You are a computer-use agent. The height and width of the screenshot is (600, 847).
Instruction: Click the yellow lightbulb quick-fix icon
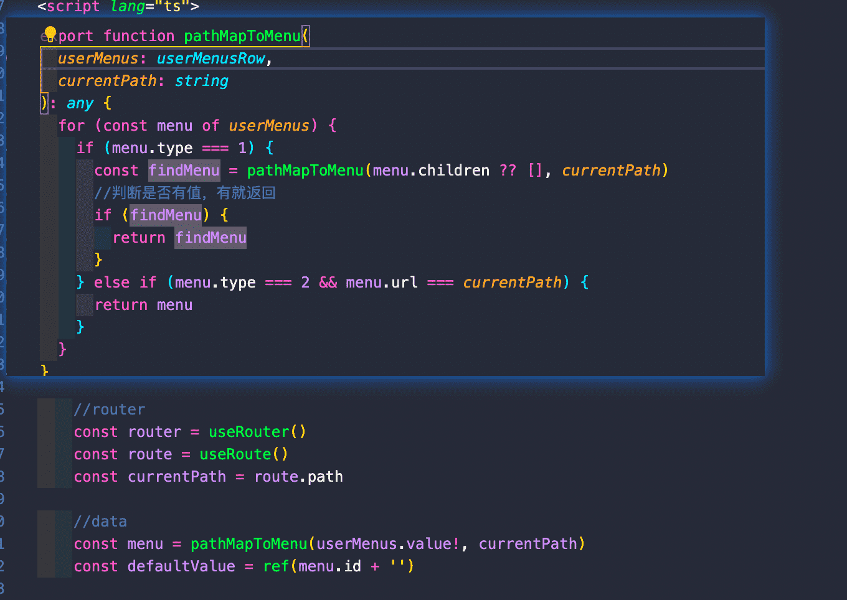pos(50,34)
